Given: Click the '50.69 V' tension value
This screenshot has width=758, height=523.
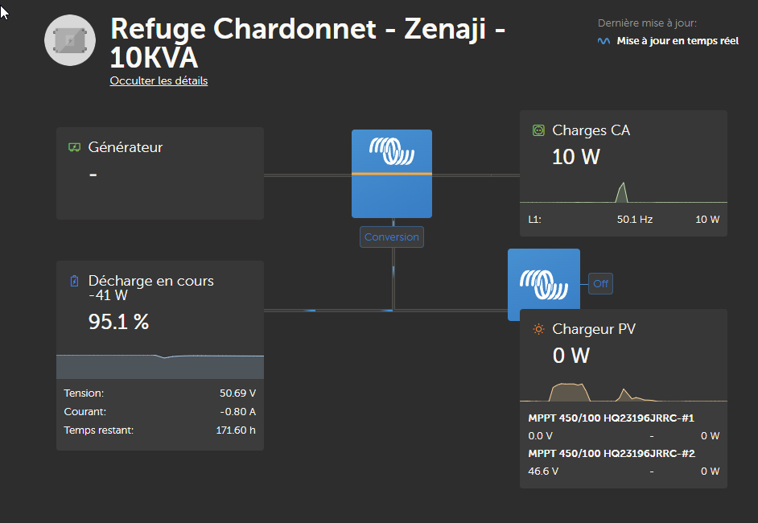Looking at the screenshot, I should pyautogui.click(x=237, y=393).
